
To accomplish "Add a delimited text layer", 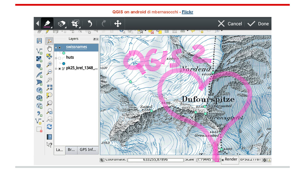I will click(x=40, y=114).
